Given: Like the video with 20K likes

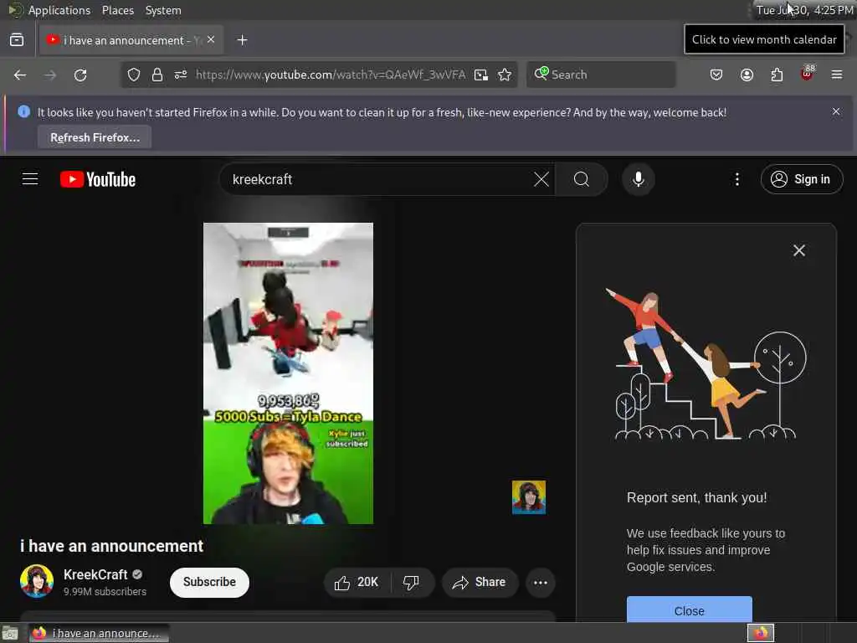Looking at the screenshot, I should [357, 583].
